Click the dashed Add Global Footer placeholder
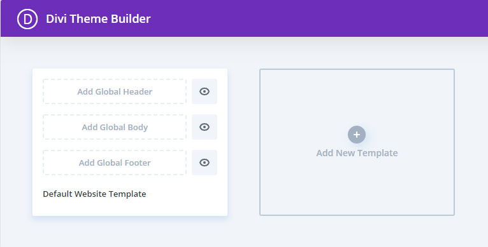 115,163
